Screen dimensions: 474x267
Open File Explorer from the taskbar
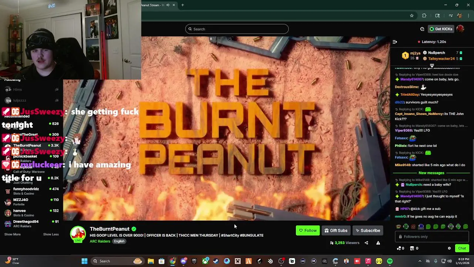click(x=151, y=261)
